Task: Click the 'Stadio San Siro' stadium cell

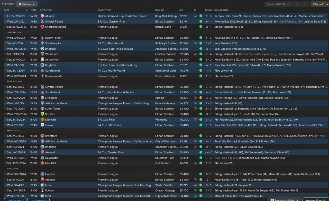Action: 165,185
